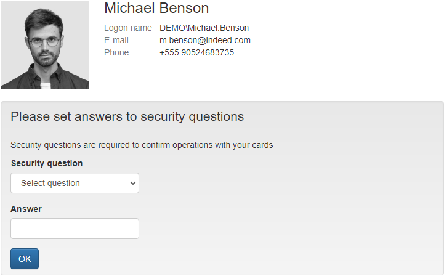This screenshot has width=444, height=276.
Task: Click the E-mail field label
Action: click(116, 40)
